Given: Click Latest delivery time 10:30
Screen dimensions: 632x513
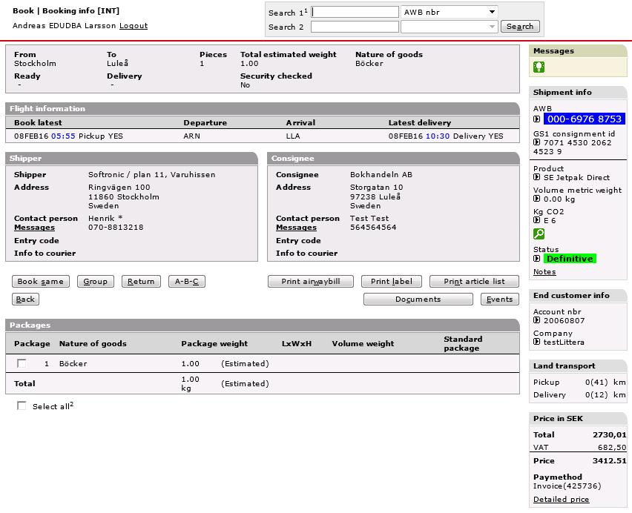Looking at the screenshot, I should pos(438,136).
